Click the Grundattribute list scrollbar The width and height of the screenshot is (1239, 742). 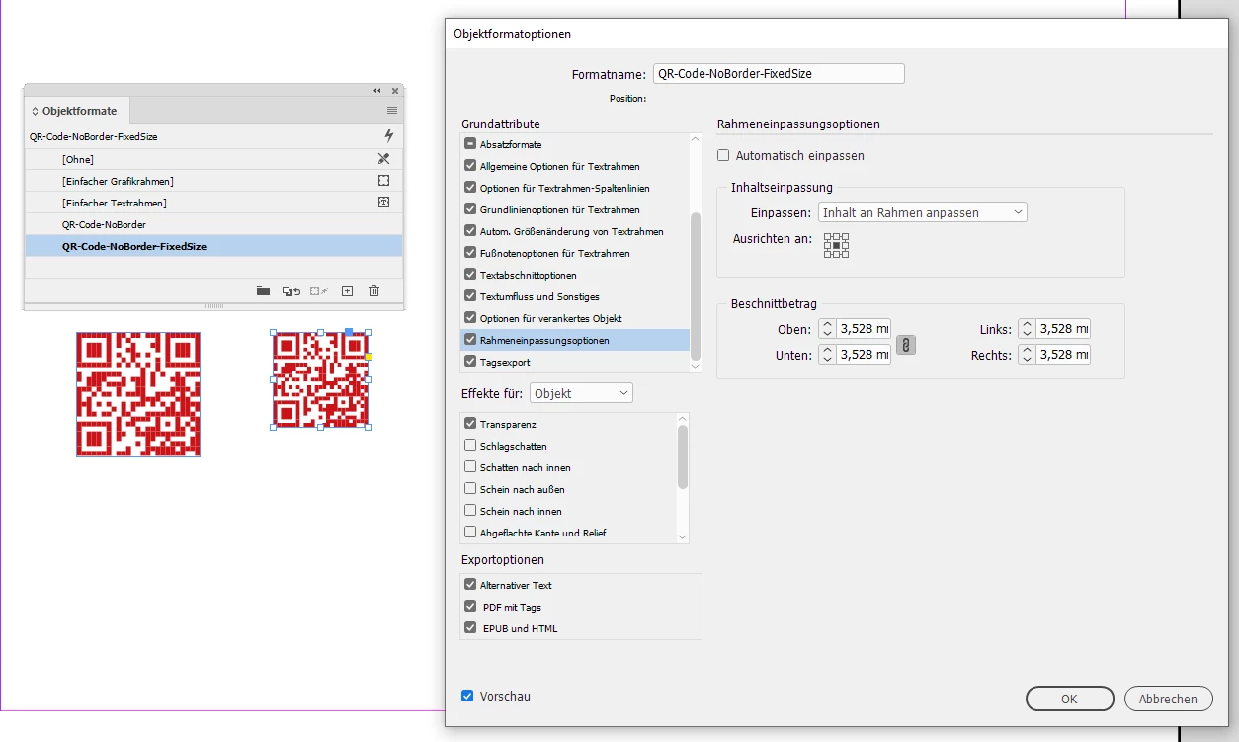(x=696, y=286)
